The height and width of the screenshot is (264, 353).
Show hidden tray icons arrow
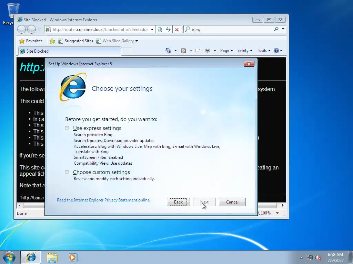(x=301, y=257)
